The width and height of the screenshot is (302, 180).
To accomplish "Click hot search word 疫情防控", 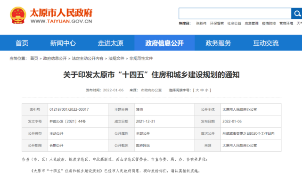I will [x=269, y=23].
